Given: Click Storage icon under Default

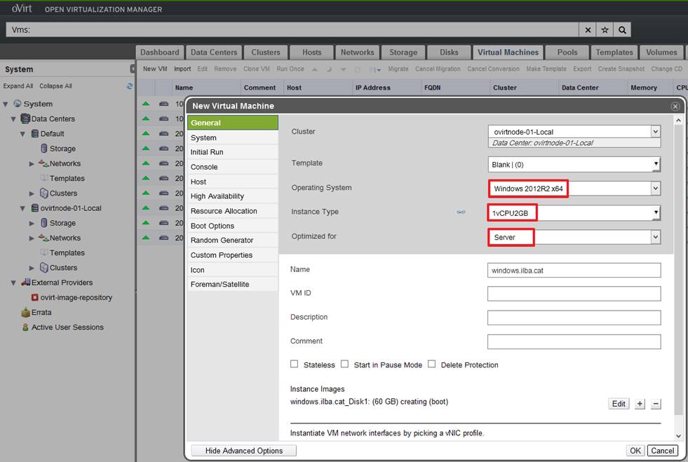Looking at the screenshot, I should pos(44,149).
